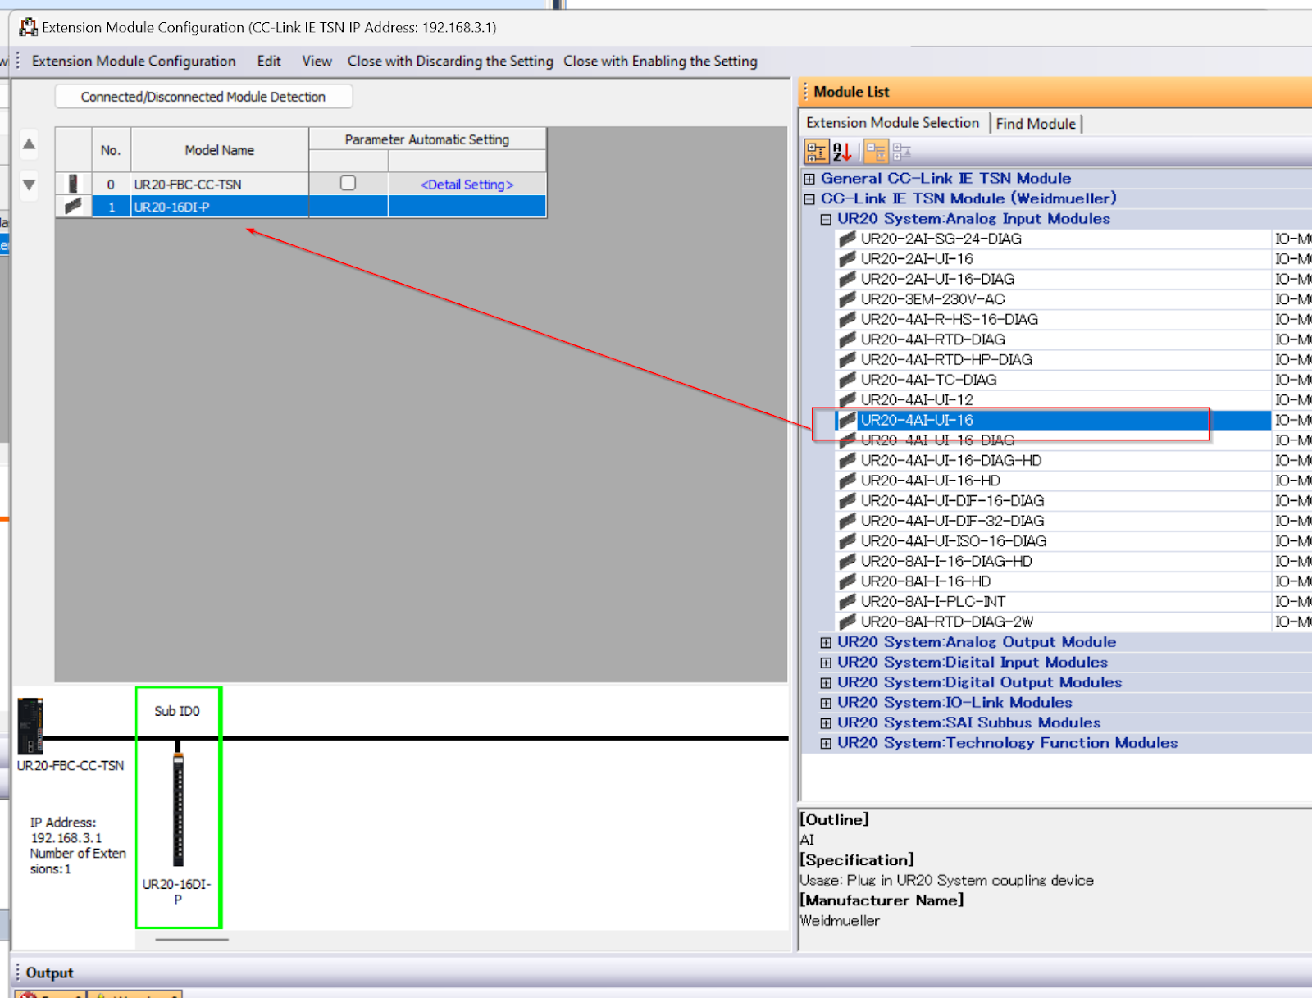
Task: Click the expand-all tree icon in Module List
Action: (876, 152)
